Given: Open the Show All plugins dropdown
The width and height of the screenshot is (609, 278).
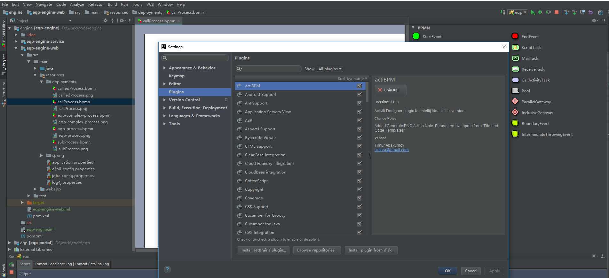Looking at the screenshot, I should tap(330, 69).
